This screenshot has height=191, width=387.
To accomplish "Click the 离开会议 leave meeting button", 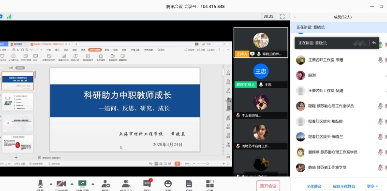I will pos(268,186).
